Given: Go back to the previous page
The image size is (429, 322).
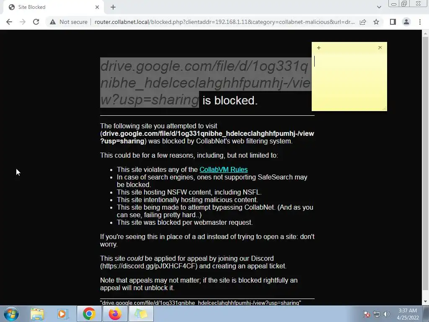Looking at the screenshot, I should click(x=9, y=22).
